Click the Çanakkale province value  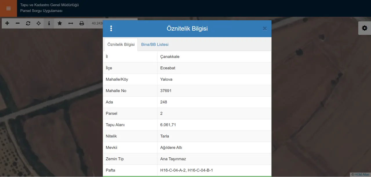pyautogui.click(x=170, y=57)
